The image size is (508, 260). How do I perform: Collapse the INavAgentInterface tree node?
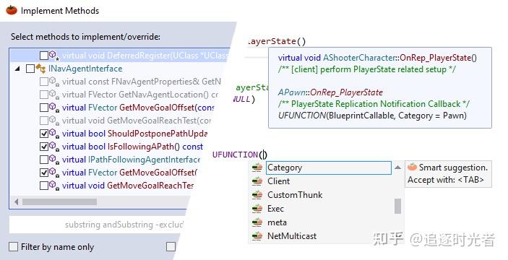(x=17, y=69)
